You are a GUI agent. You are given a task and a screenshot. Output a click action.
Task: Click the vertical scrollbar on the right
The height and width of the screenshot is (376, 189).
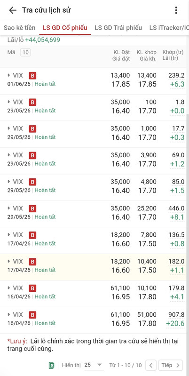point(188,223)
